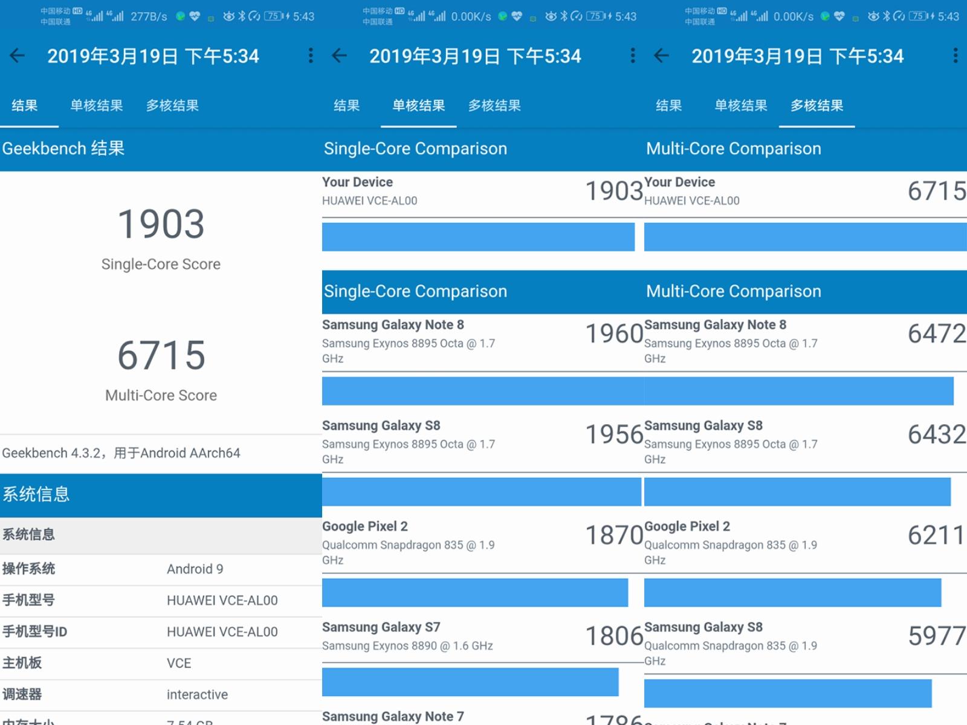Image resolution: width=967 pixels, height=725 pixels.
Task: Open three-dot overflow menu on left screen
Action: [311, 56]
